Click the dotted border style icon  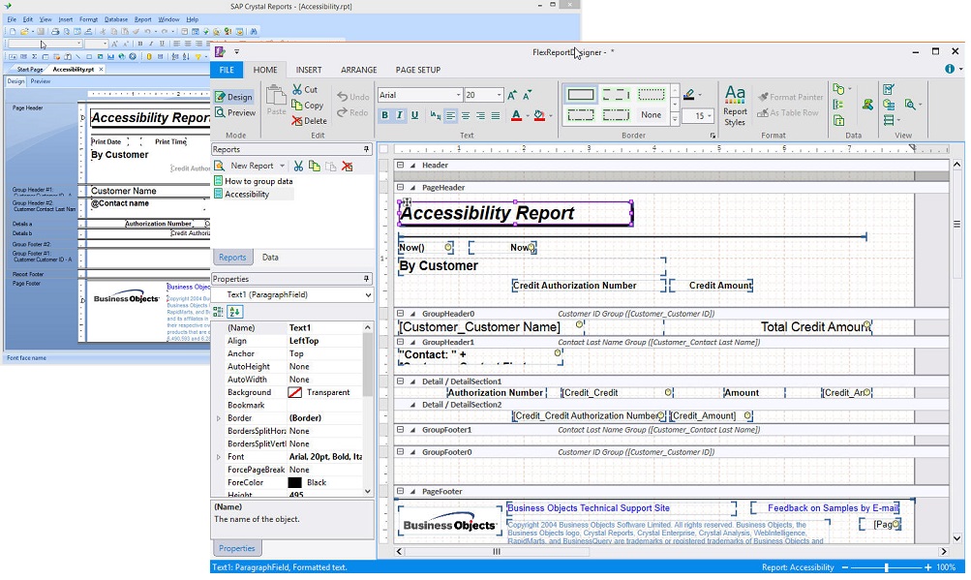[x=651, y=95]
